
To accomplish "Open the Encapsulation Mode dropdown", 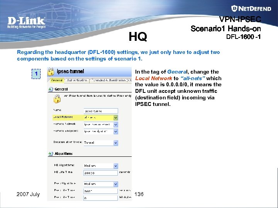I will 115,143.
